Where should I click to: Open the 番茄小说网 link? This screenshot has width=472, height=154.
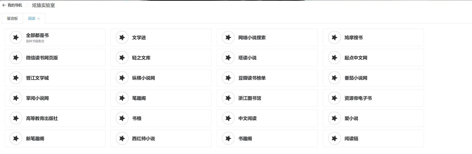356,78
